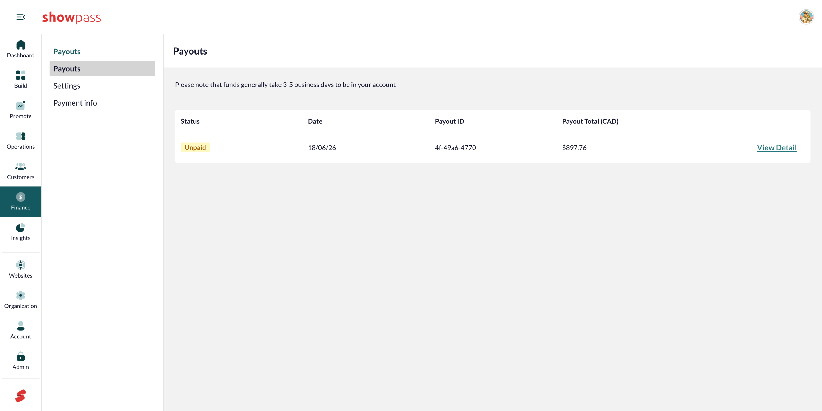Click the red Showpass ticket icon at sidebar bottom
The image size is (822, 411).
[21, 396]
